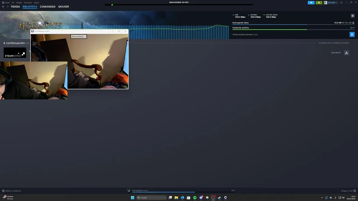This screenshot has height=201, width=358.
Task: Click the bottom download progress bar
Action: (183, 192)
